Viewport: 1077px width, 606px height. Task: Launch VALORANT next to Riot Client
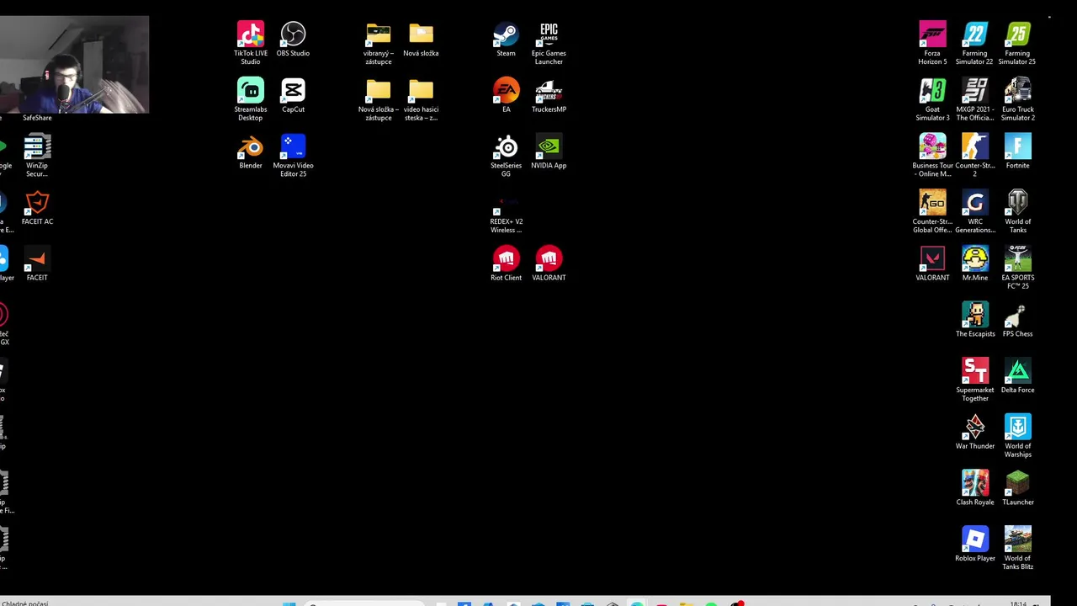pyautogui.click(x=549, y=259)
